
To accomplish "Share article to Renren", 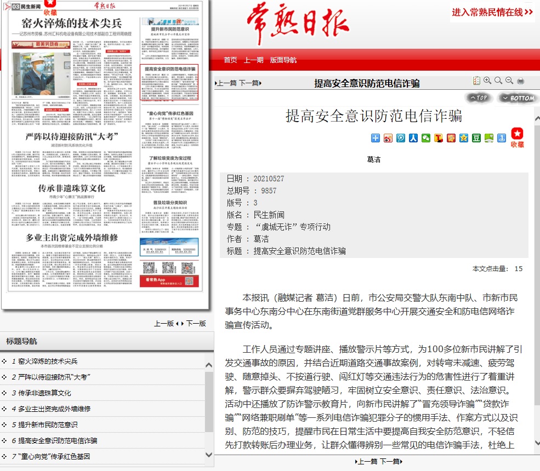I will click(x=413, y=138).
